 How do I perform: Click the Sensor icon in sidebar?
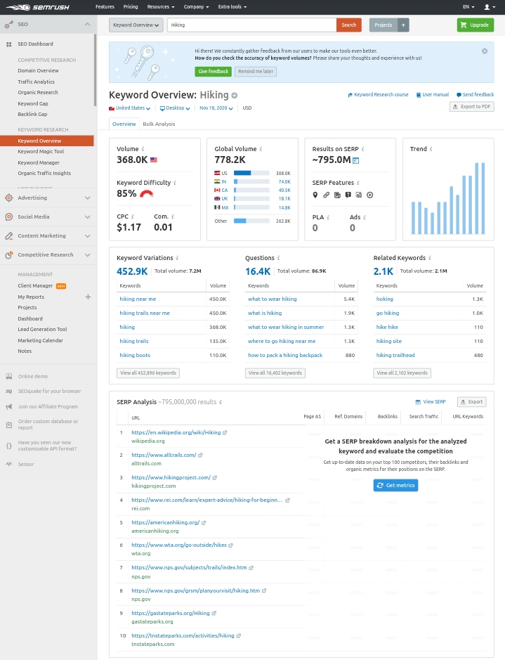(x=9, y=465)
